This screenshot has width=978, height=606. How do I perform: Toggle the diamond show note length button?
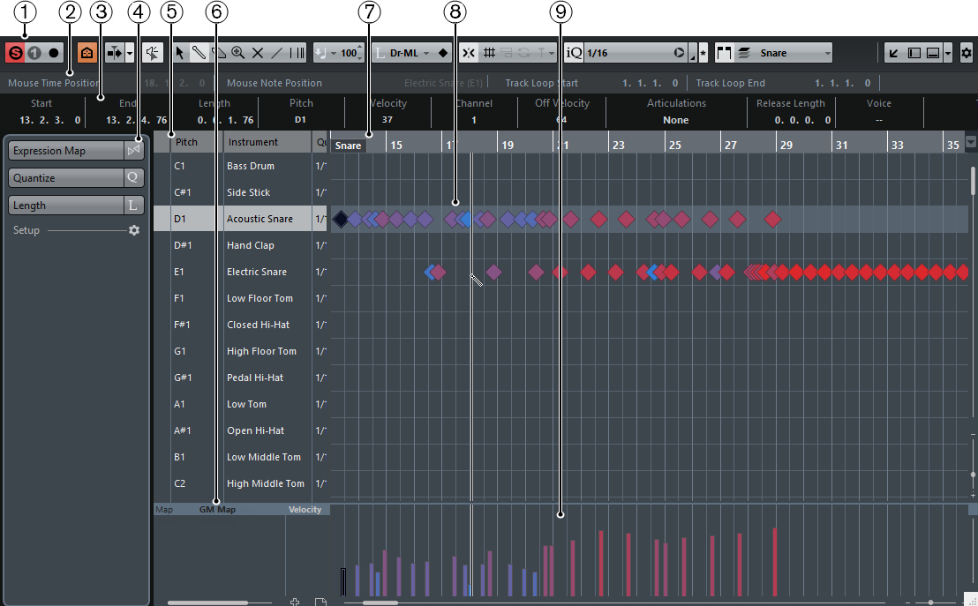[443, 53]
